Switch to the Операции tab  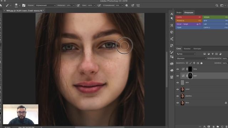coord(189,13)
